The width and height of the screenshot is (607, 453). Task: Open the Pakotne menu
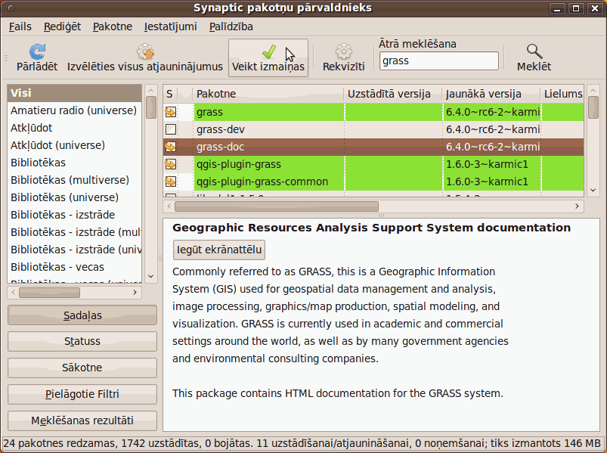click(x=113, y=26)
